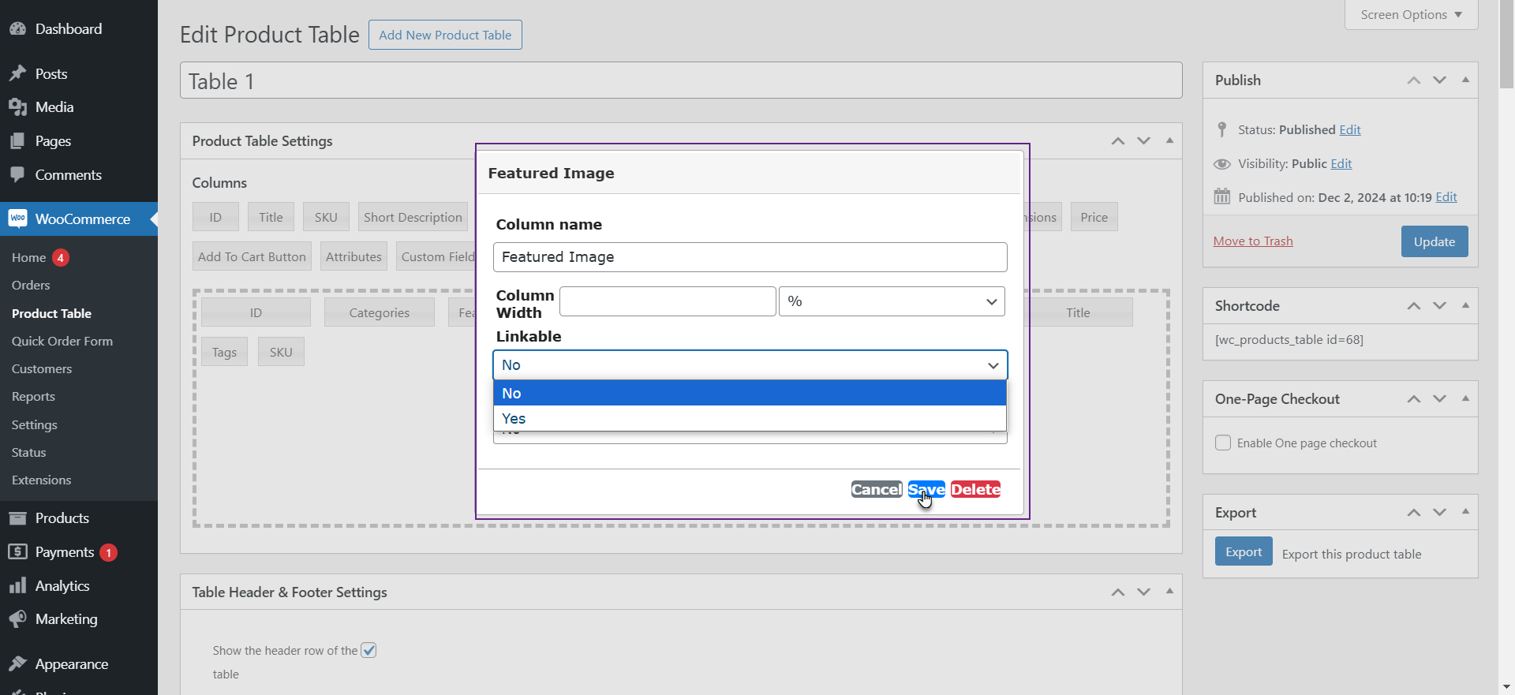Go to WooCommerce Orders submenu
1515x695 pixels.
(31, 286)
